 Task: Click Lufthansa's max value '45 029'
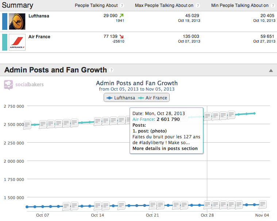point(192,16)
